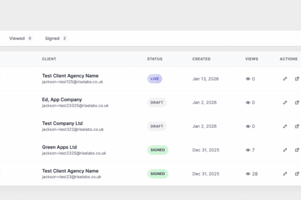Open Green Apps Ltd via external link icon
Screen dimensions: 301x200
pyautogui.click(x=297, y=150)
